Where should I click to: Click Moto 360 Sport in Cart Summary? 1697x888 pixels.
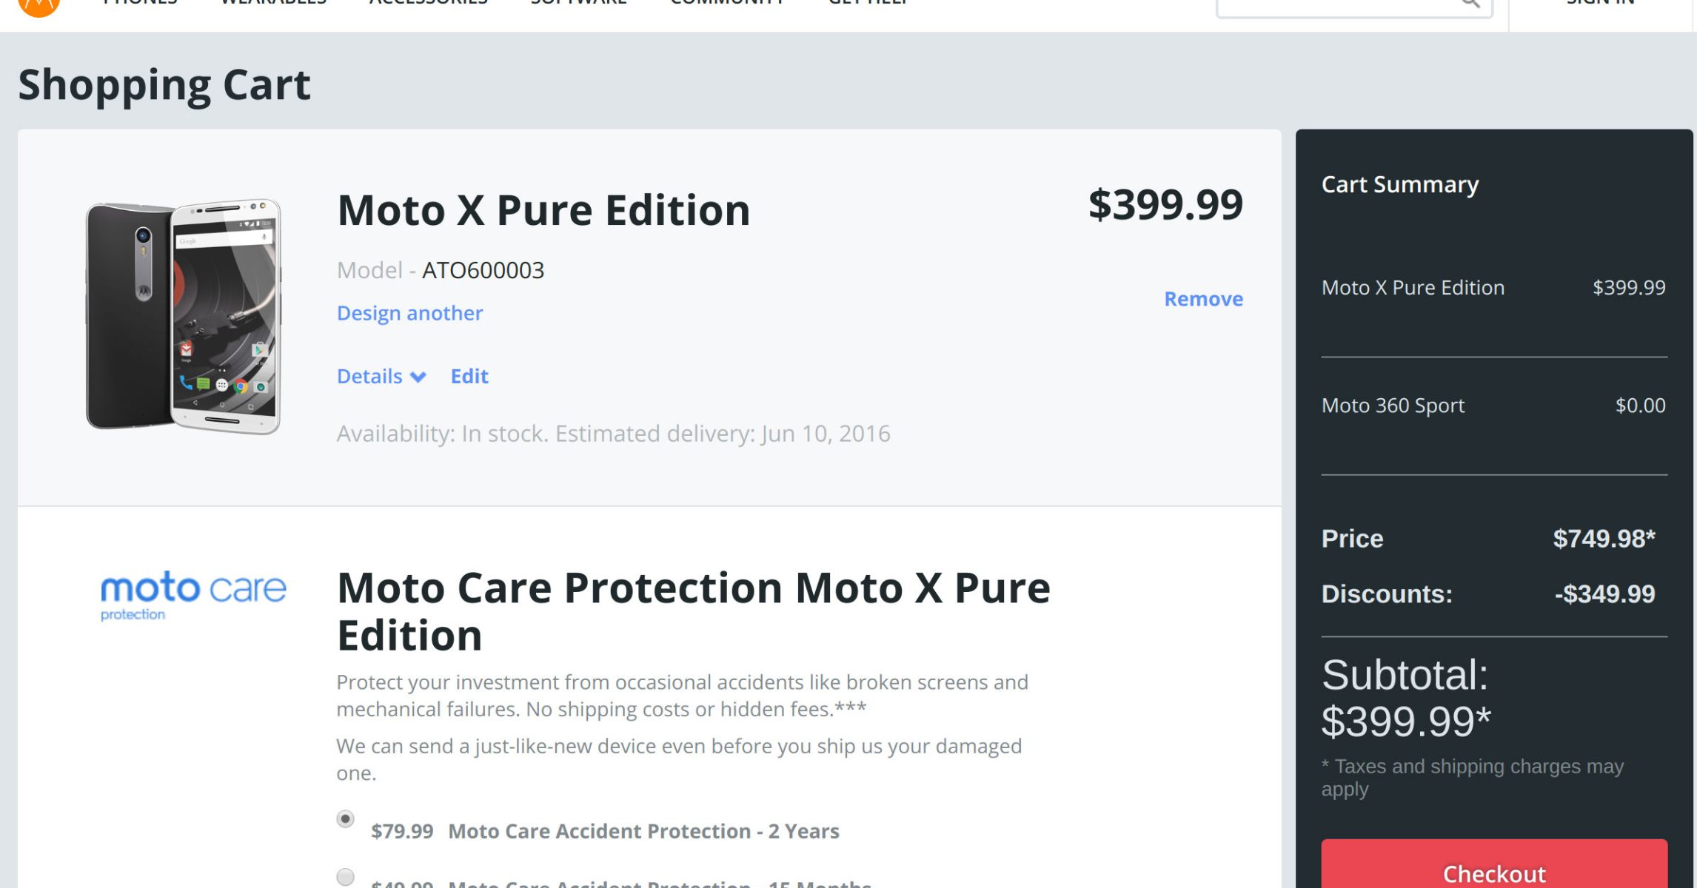(x=1393, y=406)
